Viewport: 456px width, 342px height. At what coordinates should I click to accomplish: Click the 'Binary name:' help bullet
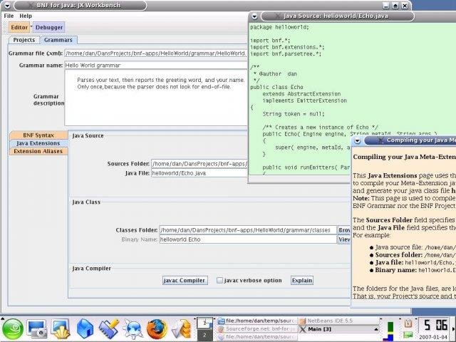tap(396, 270)
